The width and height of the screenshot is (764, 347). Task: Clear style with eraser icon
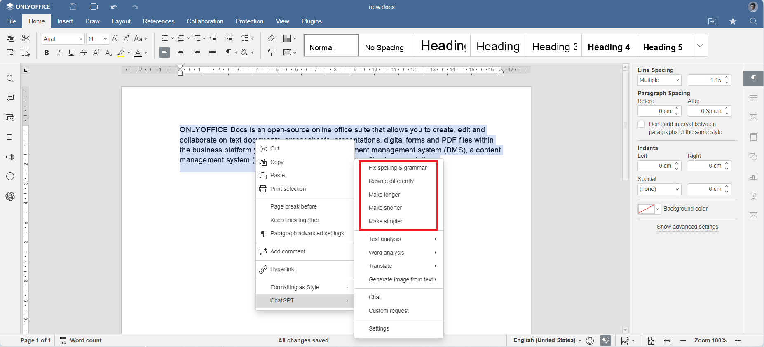(x=271, y=38)
